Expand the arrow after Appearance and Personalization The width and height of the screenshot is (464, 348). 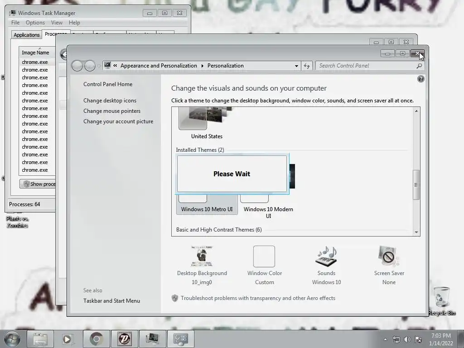tap(203, 66)
